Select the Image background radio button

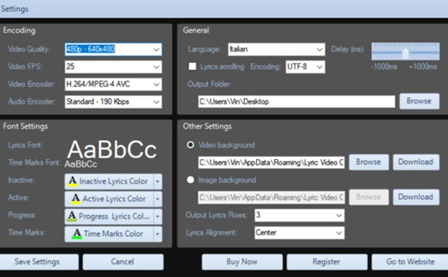tap(190, 180)
